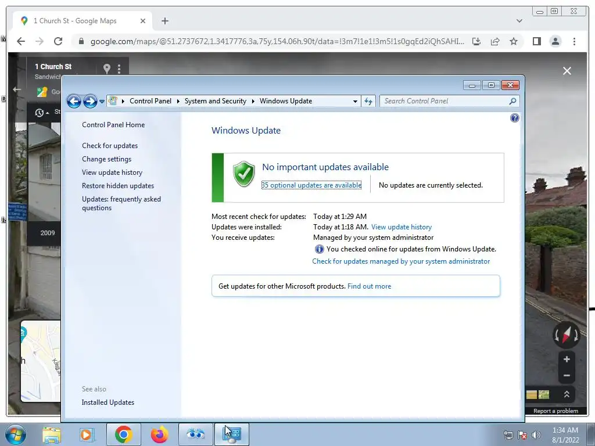The width and height of the screenshot is (595, 446).
Task: Bookmark this page with star icon
Action: (x=514, y=41)
